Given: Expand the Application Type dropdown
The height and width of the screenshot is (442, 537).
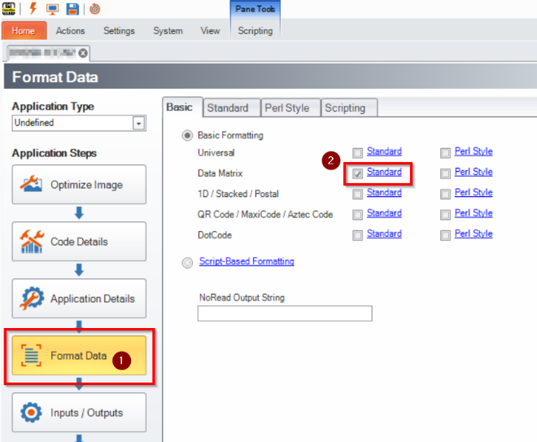Looking at the screenshot, I should (x=138, y=123).
